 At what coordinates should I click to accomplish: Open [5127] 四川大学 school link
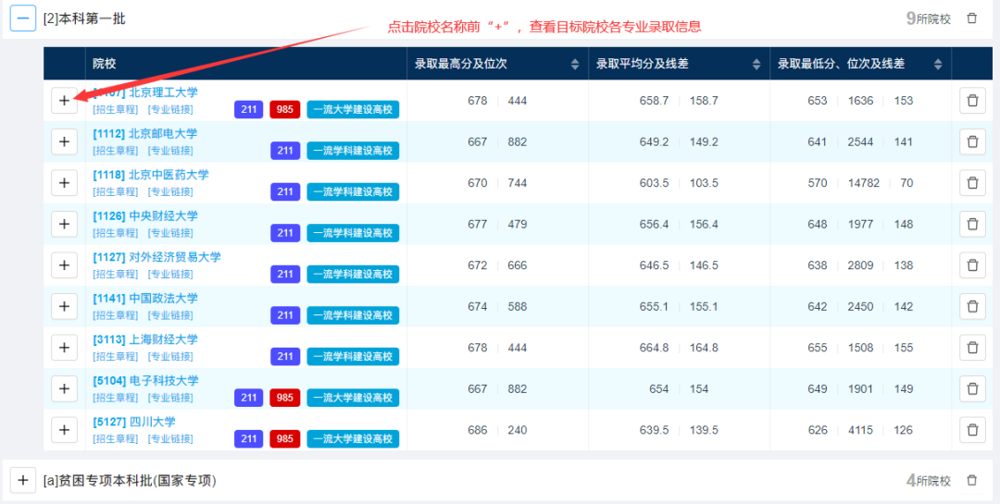point(134,421)
